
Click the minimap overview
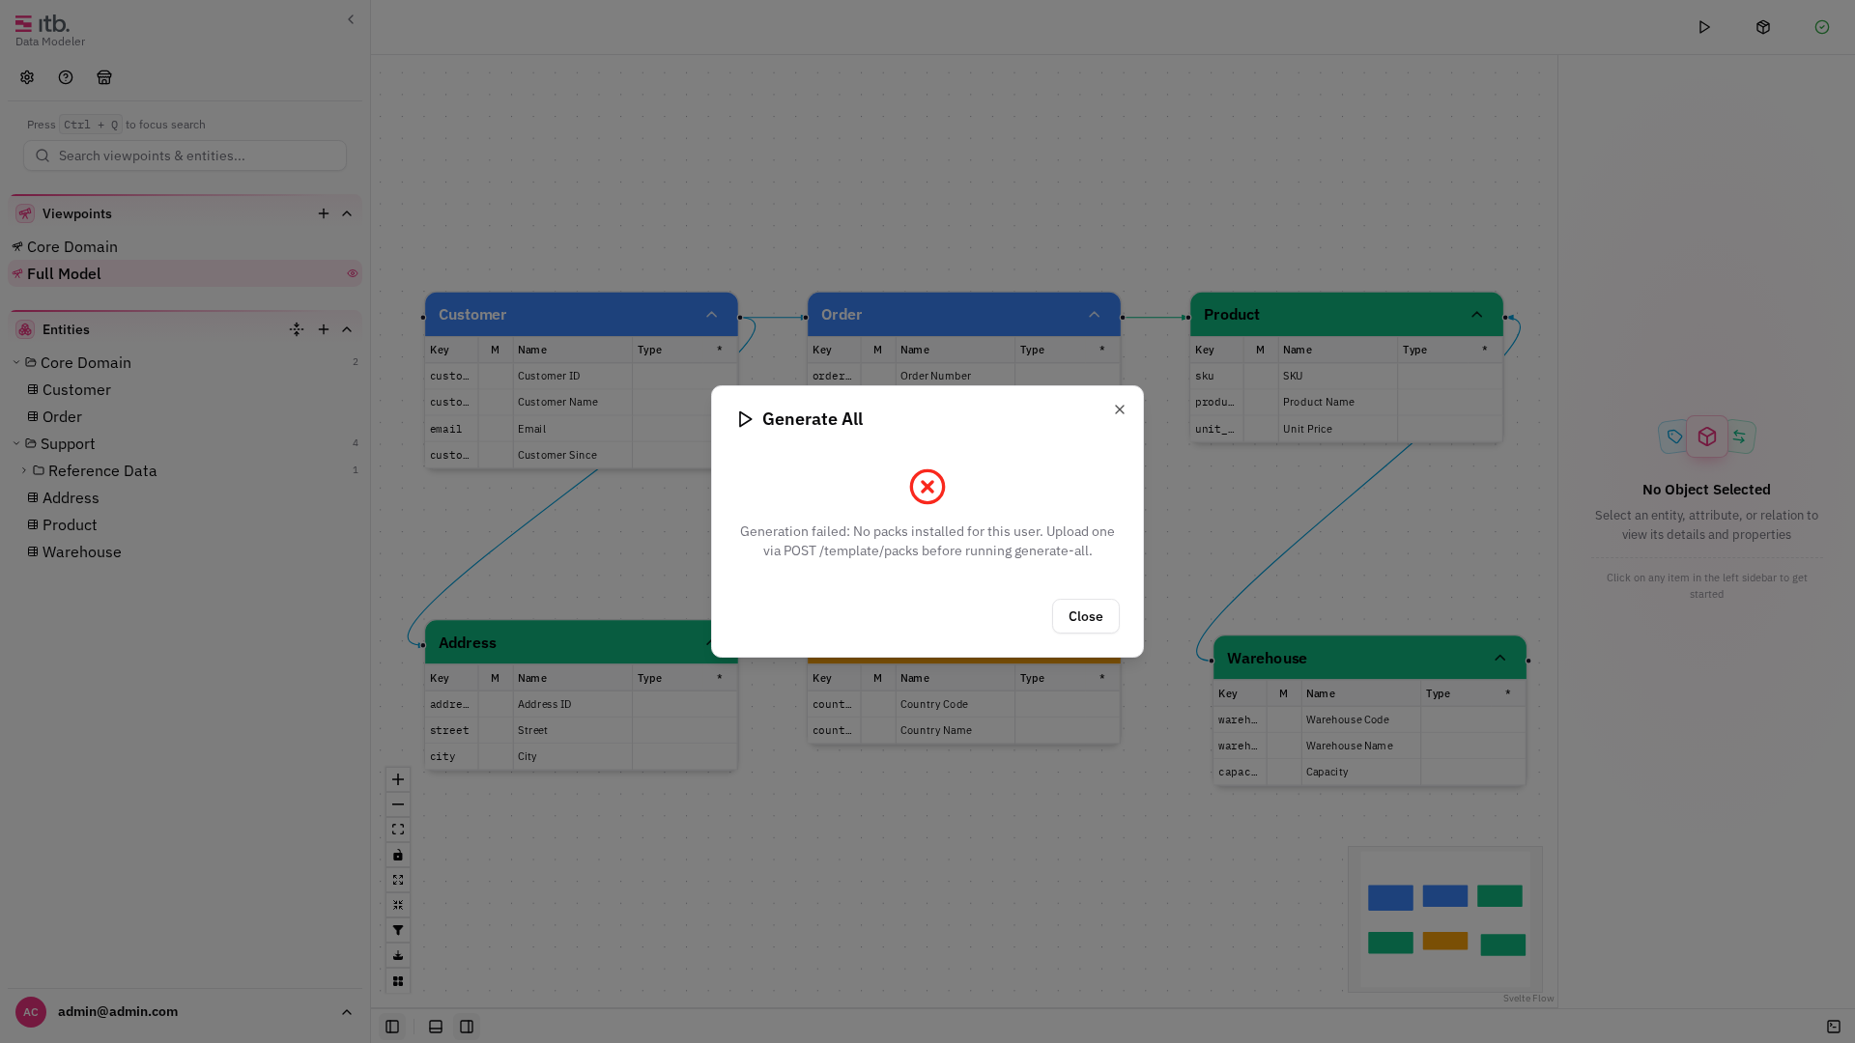click(x=1445, y=919)
